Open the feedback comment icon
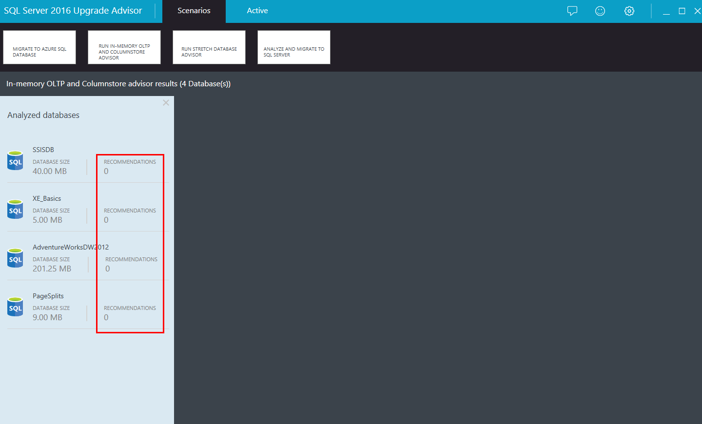The height and width of the screenshot is (424, 702). (x=572, y=11)
